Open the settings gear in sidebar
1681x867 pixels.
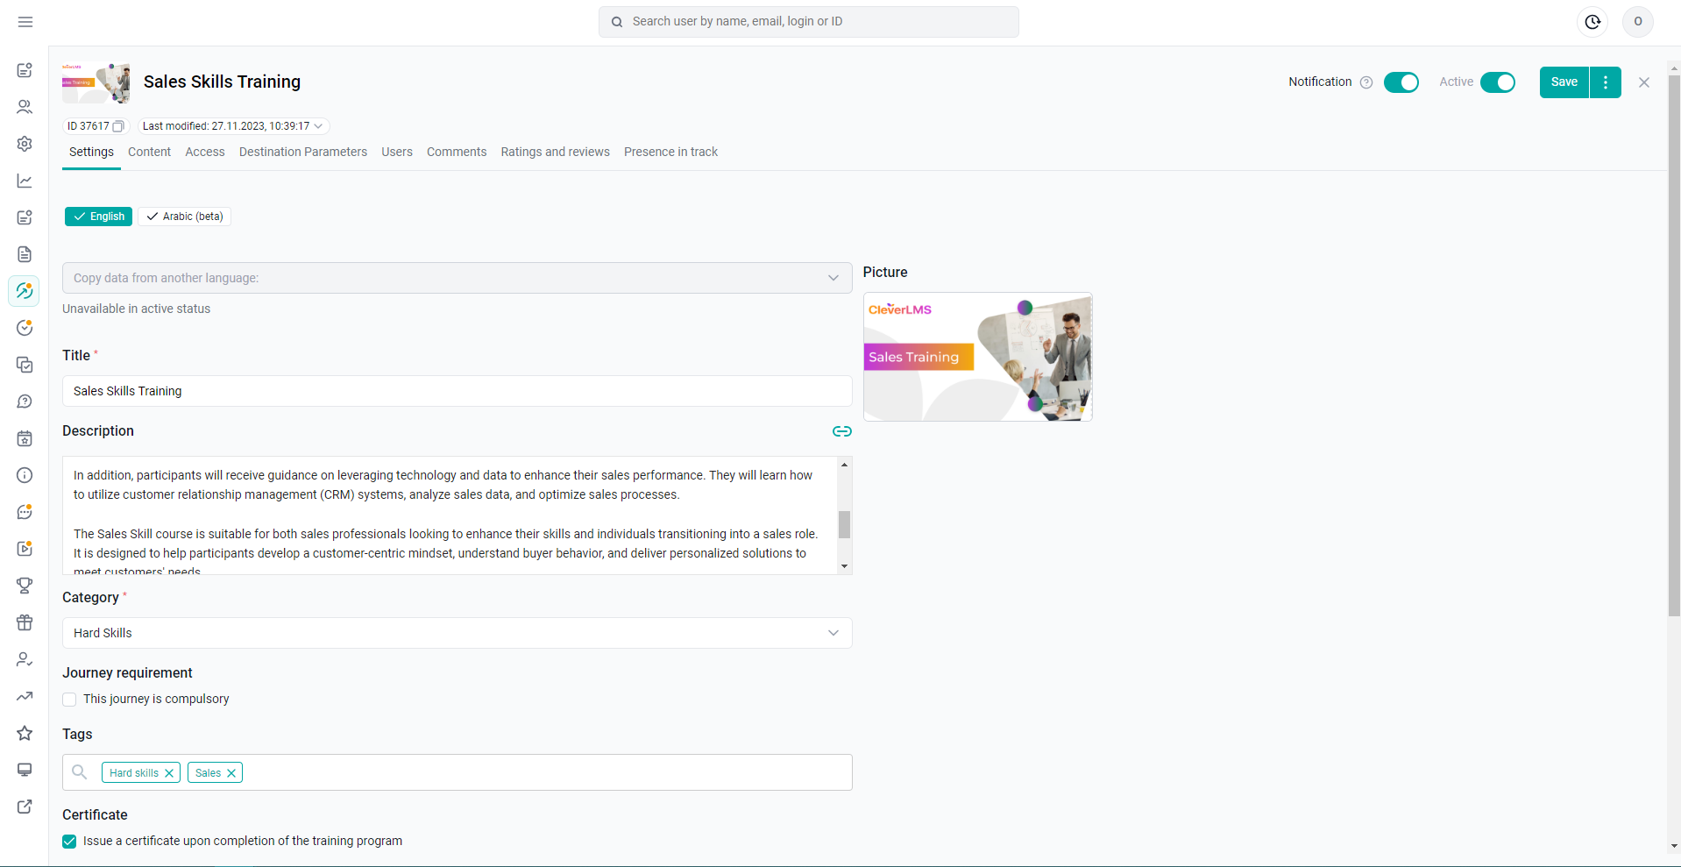point(25,144)
